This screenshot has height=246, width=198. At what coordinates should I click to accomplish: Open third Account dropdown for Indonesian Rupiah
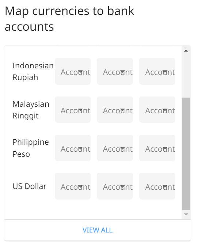pyautogui.click(x=157, y=72)
